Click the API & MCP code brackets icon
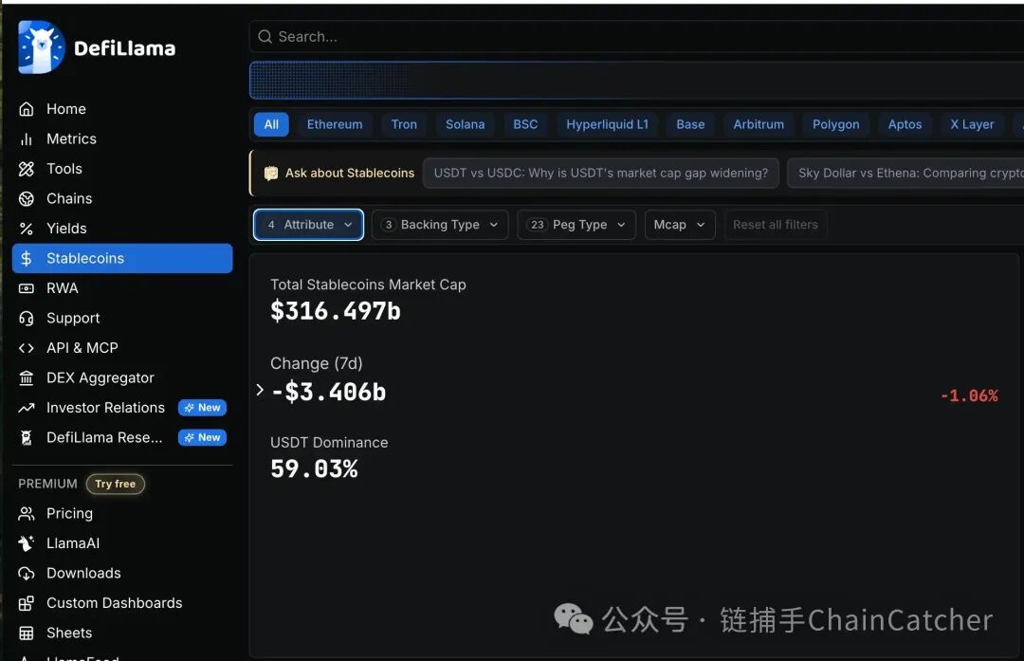Image resolution: width=1024 pixels, height=661 pixels. [x=27, y=348]
